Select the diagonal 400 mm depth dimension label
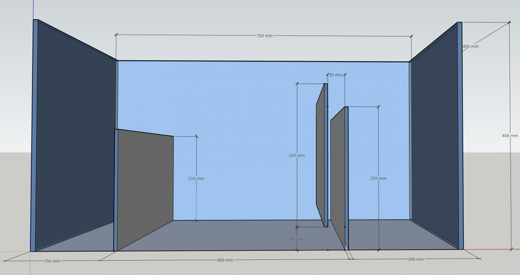Viewport: 520px width, 275px height. [x=471, y=46]
